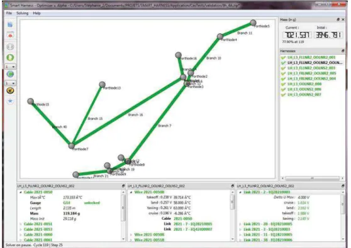
Task: Select the PortNode5 node in graph
Action: coord(253,23)
